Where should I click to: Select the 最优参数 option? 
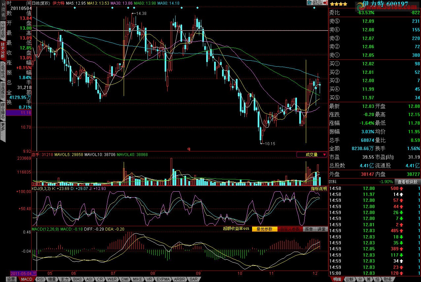click(x=265, y=229)
